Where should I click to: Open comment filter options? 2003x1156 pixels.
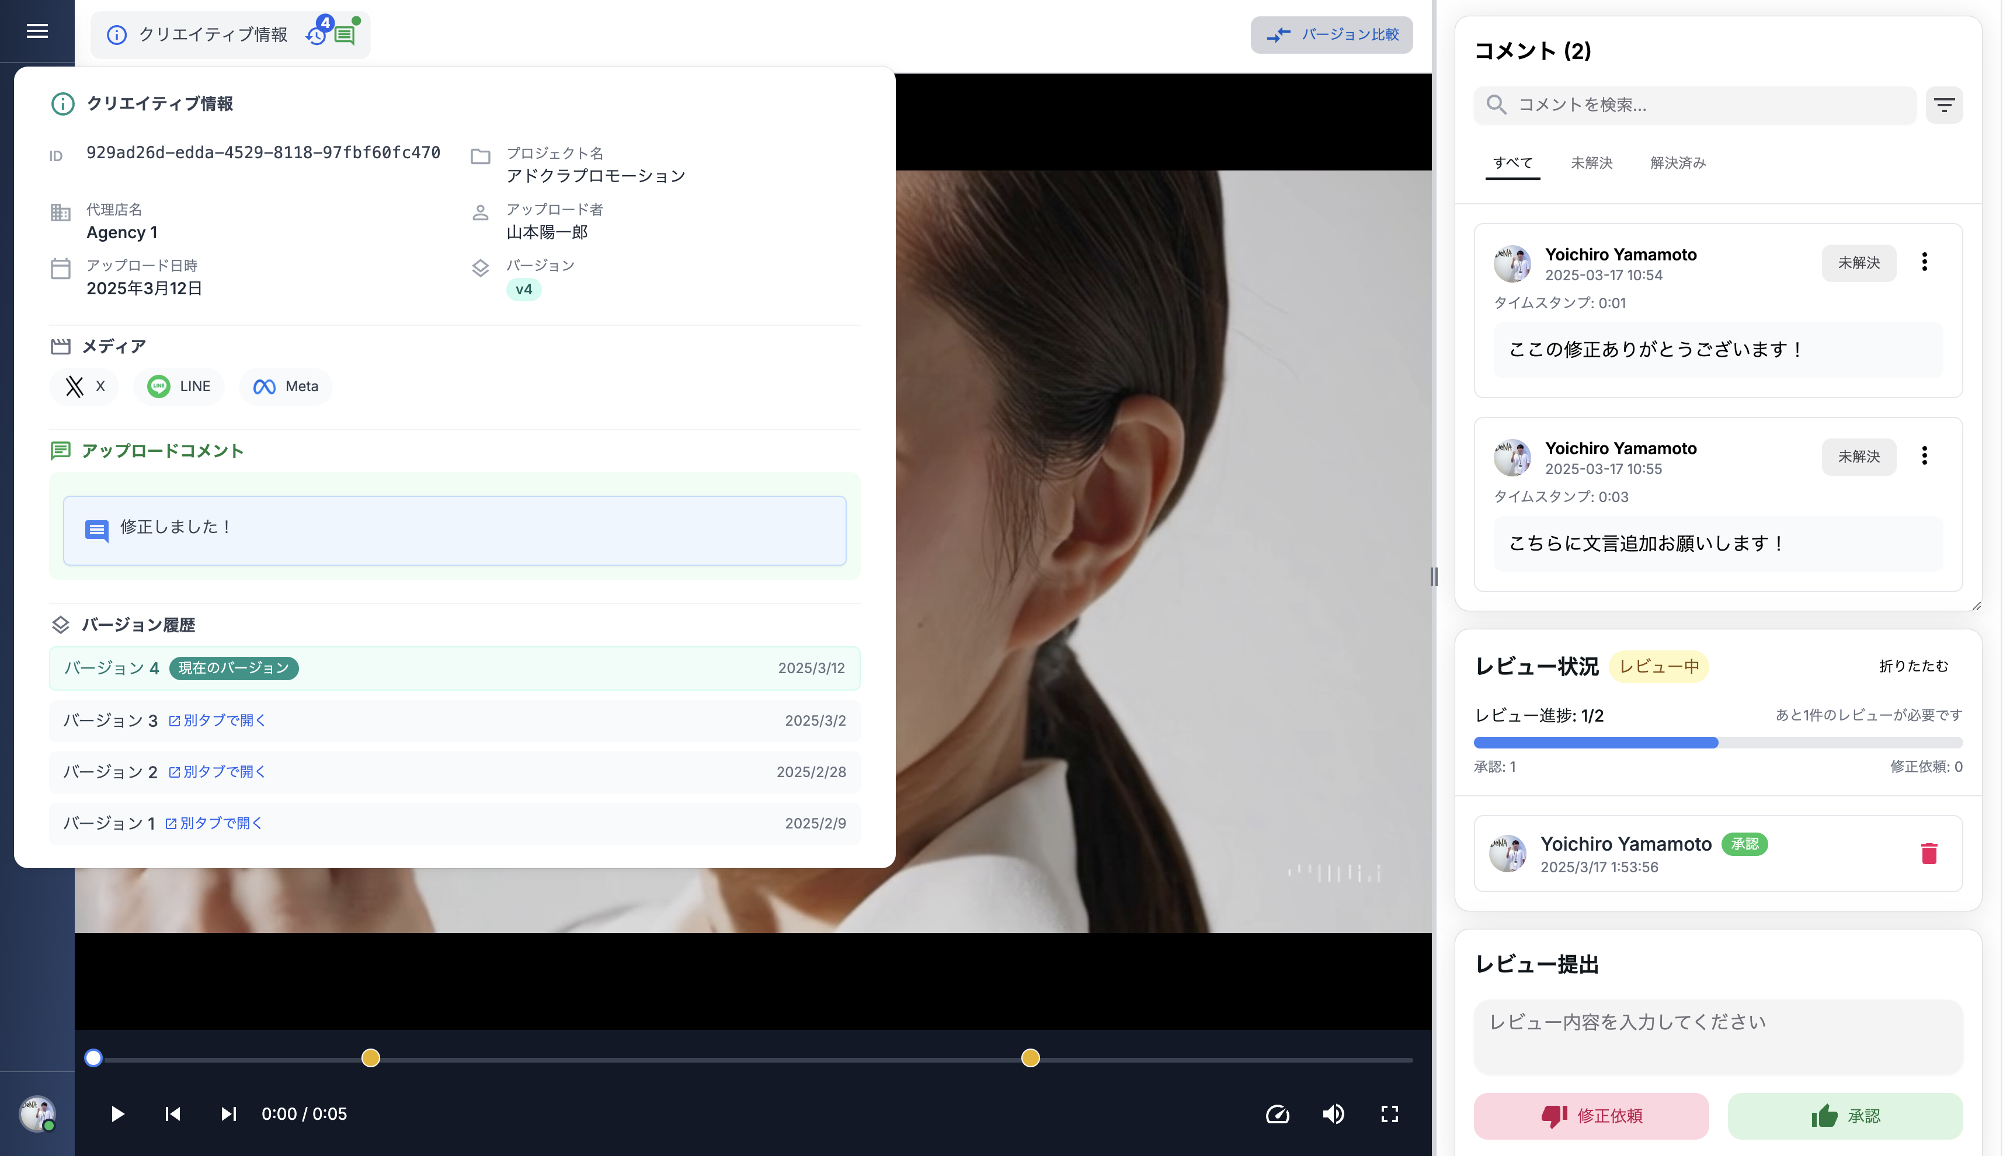1943,105
